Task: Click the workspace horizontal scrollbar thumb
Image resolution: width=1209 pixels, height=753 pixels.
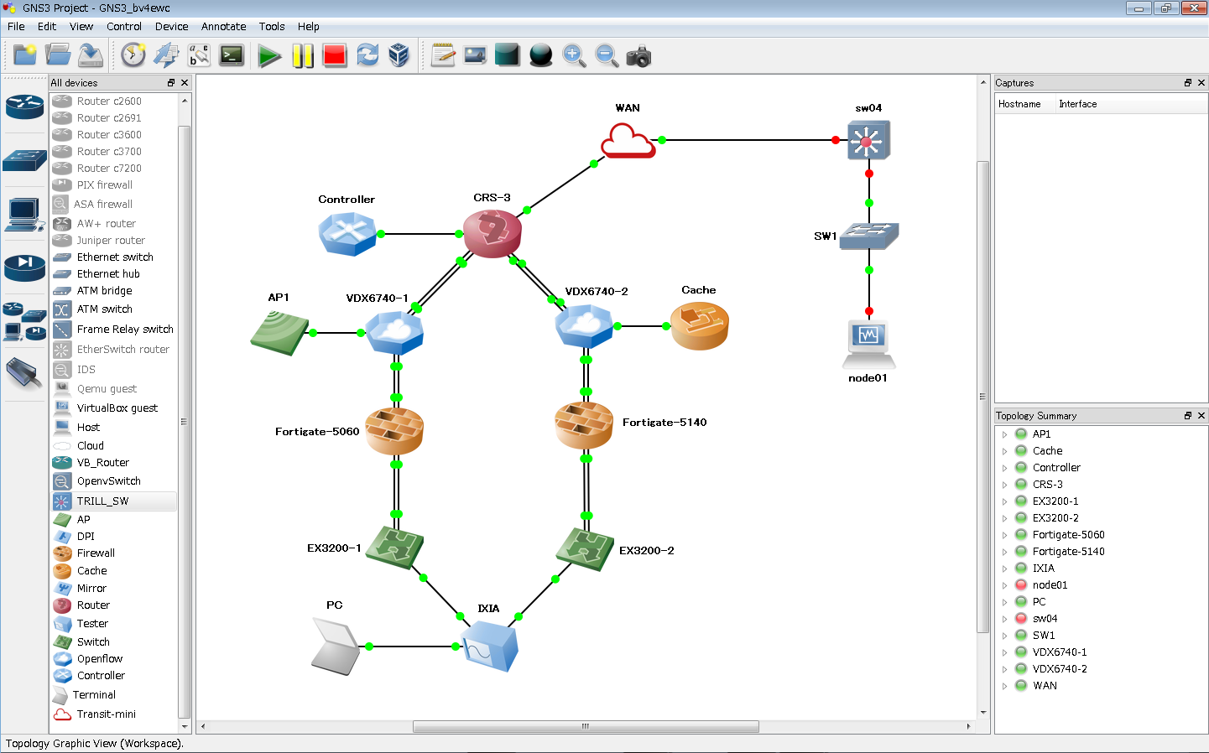Action: (586, 727)
